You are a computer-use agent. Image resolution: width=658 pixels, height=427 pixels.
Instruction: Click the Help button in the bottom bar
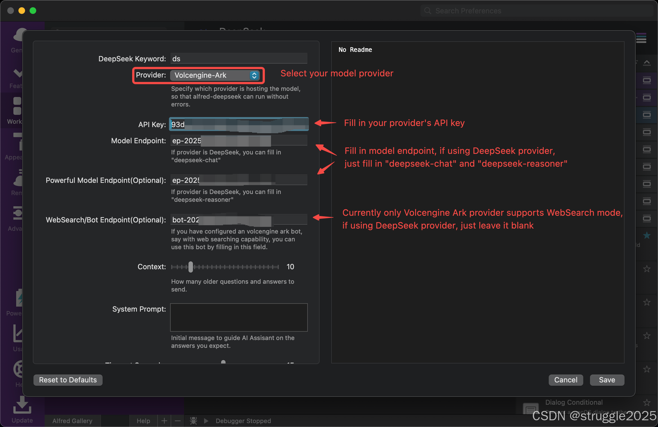[x=143, y=421]
